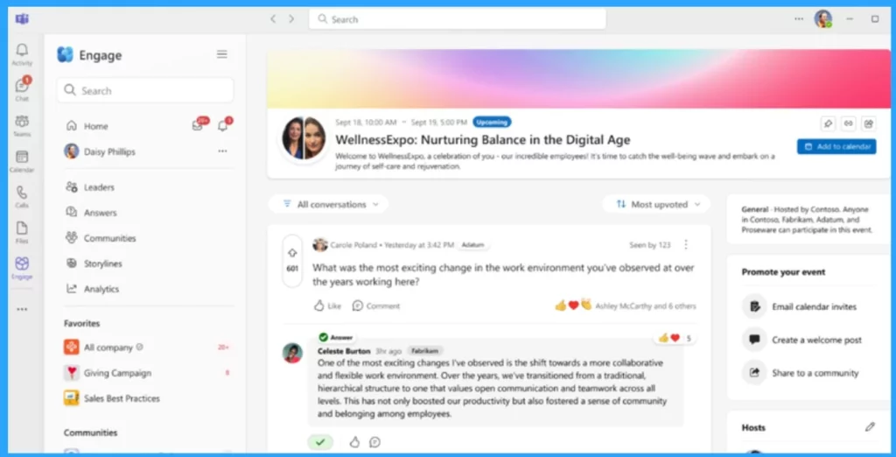Viewport: 896px width, 457px height.
Task: Open the Activity bell in Teams rail
Action: (22, 54)
